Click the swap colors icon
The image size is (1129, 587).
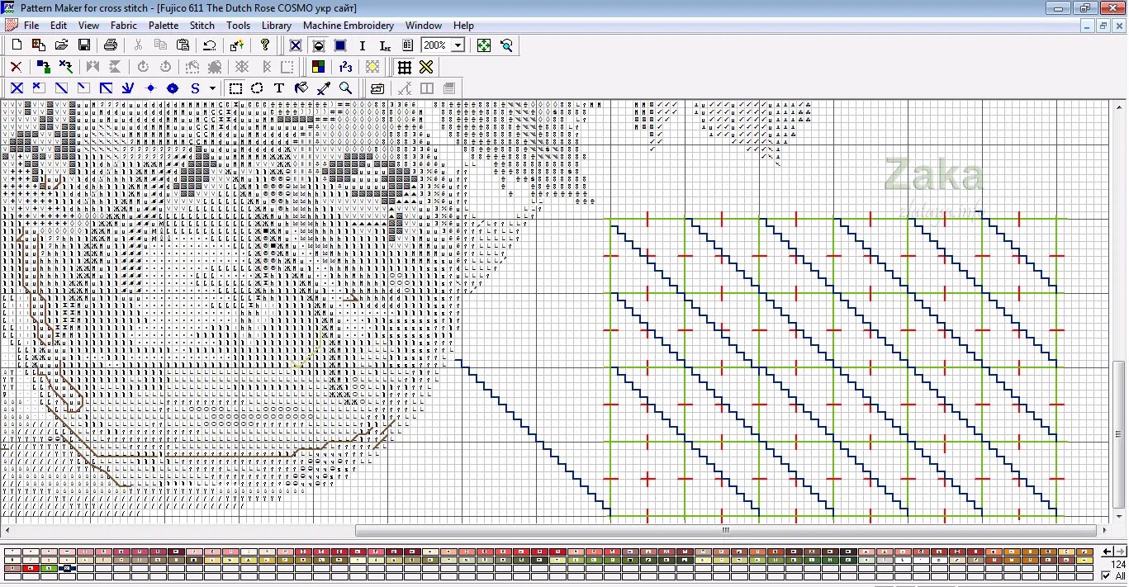coord(43,67)
